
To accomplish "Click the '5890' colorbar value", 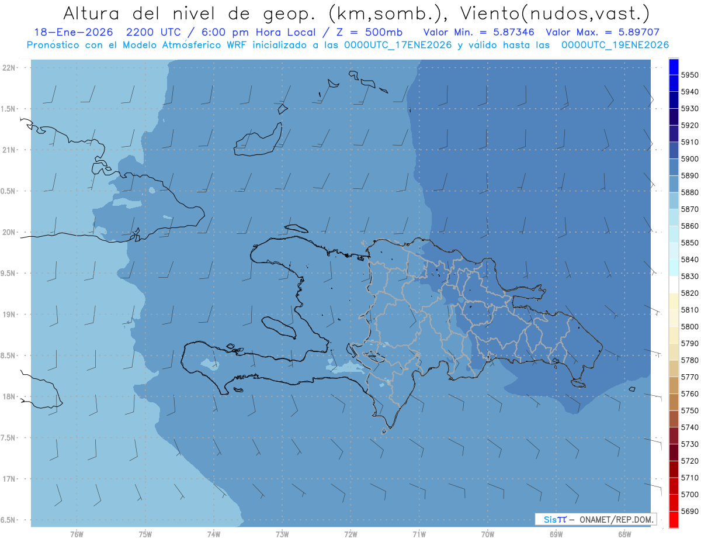I will (690, 175).
